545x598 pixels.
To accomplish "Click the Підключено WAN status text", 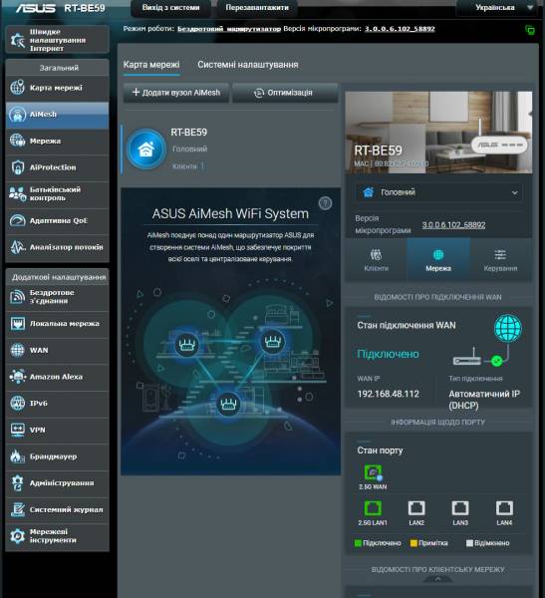I will [x=388, y=354].
